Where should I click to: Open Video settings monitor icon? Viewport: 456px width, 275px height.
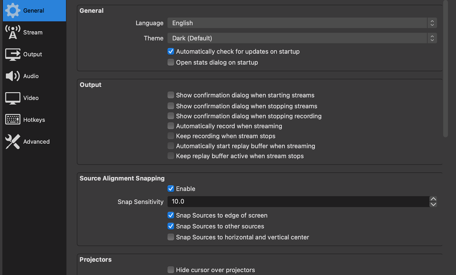click(13, 98)
